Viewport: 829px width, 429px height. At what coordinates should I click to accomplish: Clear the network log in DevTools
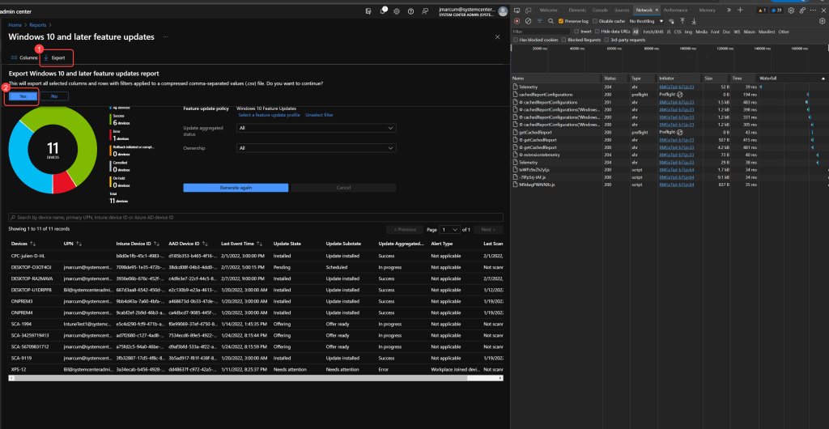[x=527, y=21]
